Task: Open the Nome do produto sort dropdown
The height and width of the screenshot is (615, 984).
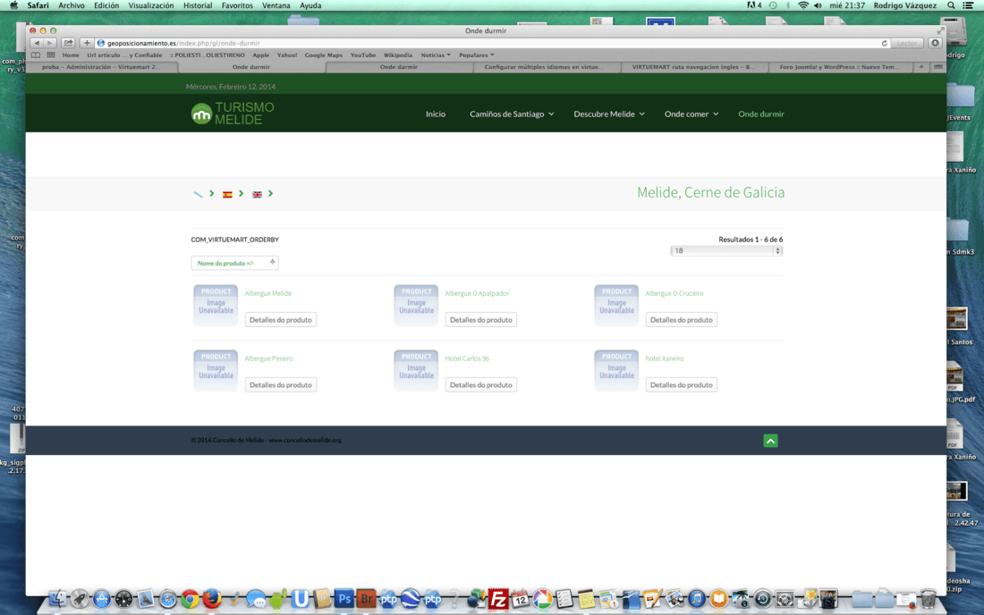Action: click(234, 263)
